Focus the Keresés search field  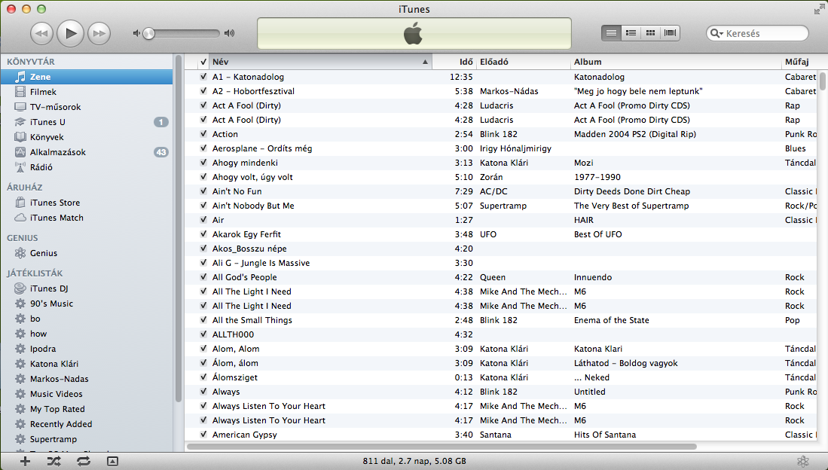point(757,33)
